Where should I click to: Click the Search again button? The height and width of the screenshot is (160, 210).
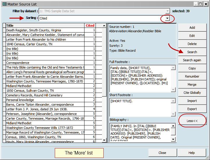pyautogui.click(x=192, y=60)
